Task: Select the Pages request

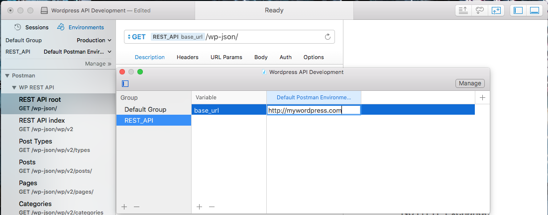Action: [x=58, y=187]
